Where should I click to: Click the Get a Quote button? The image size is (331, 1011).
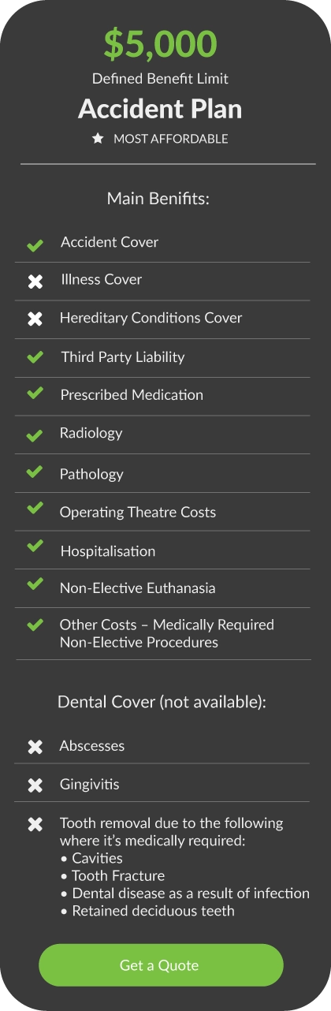coord(161,965)
